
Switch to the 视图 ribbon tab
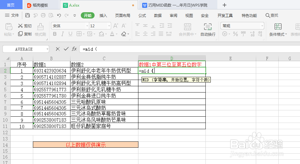[x=189, y=15]
